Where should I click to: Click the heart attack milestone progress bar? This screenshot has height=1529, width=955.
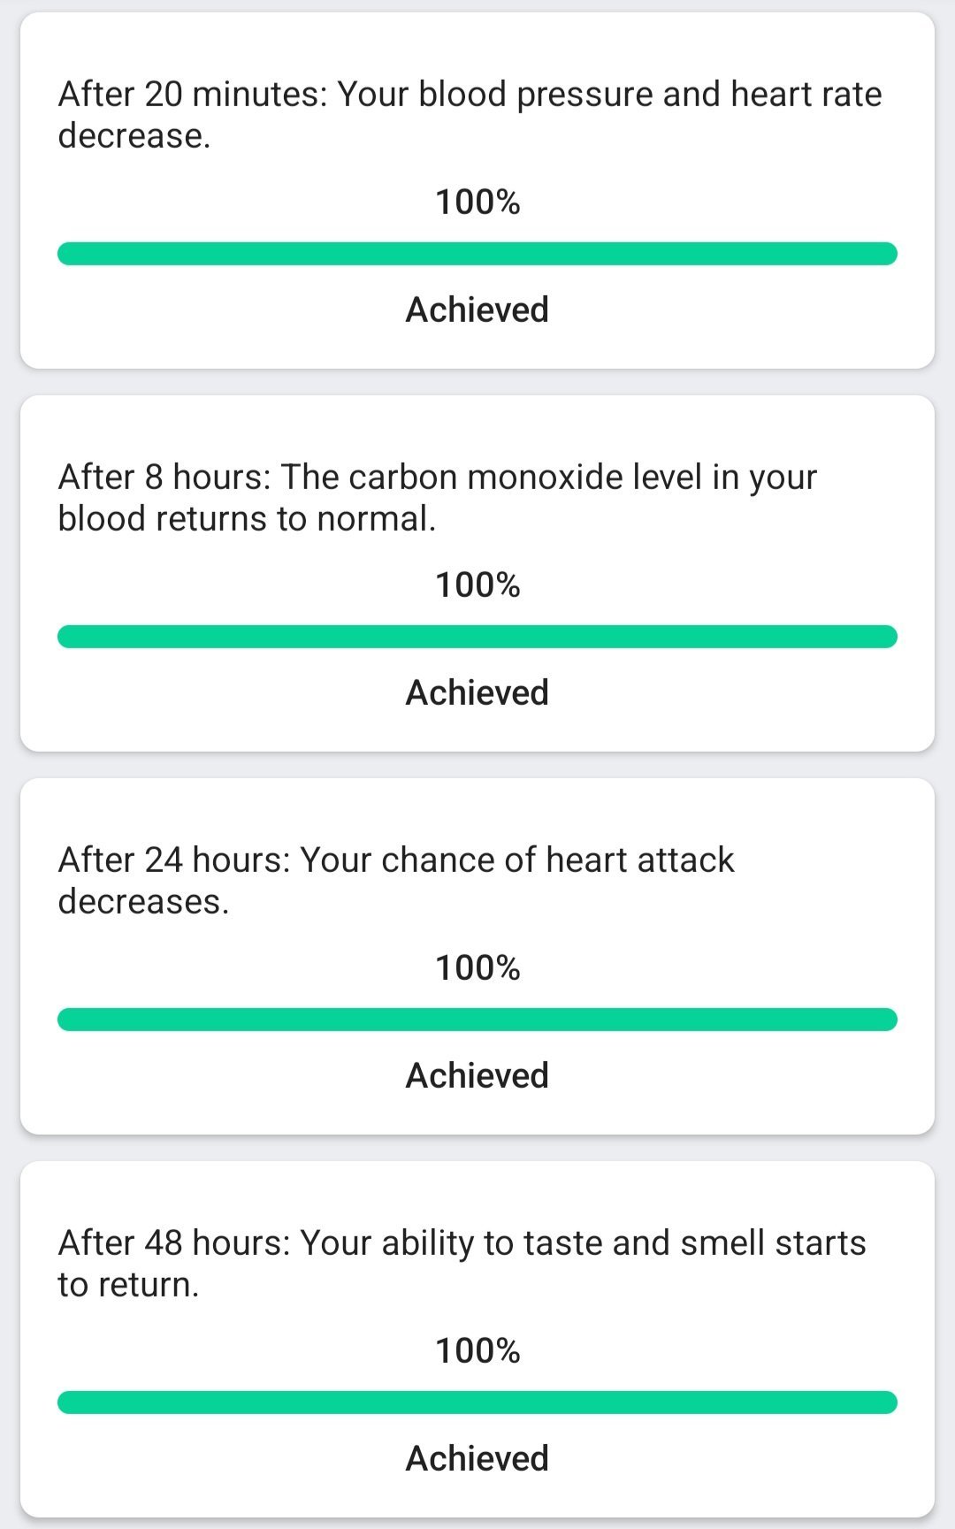tap(477, 1020)
